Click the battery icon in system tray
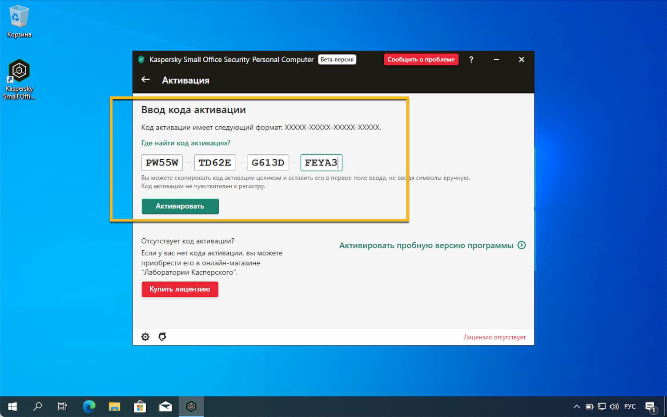Screen dimensions: 667x417 tap(589, 406)
